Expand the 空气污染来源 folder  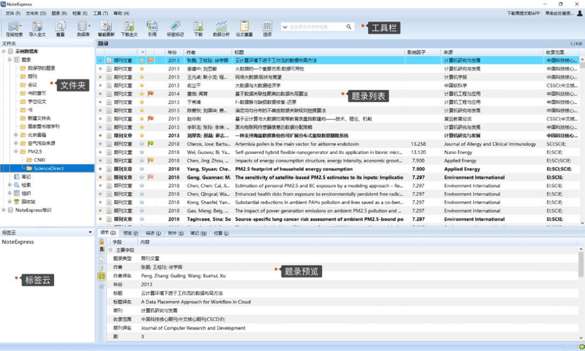click(16, 143)
